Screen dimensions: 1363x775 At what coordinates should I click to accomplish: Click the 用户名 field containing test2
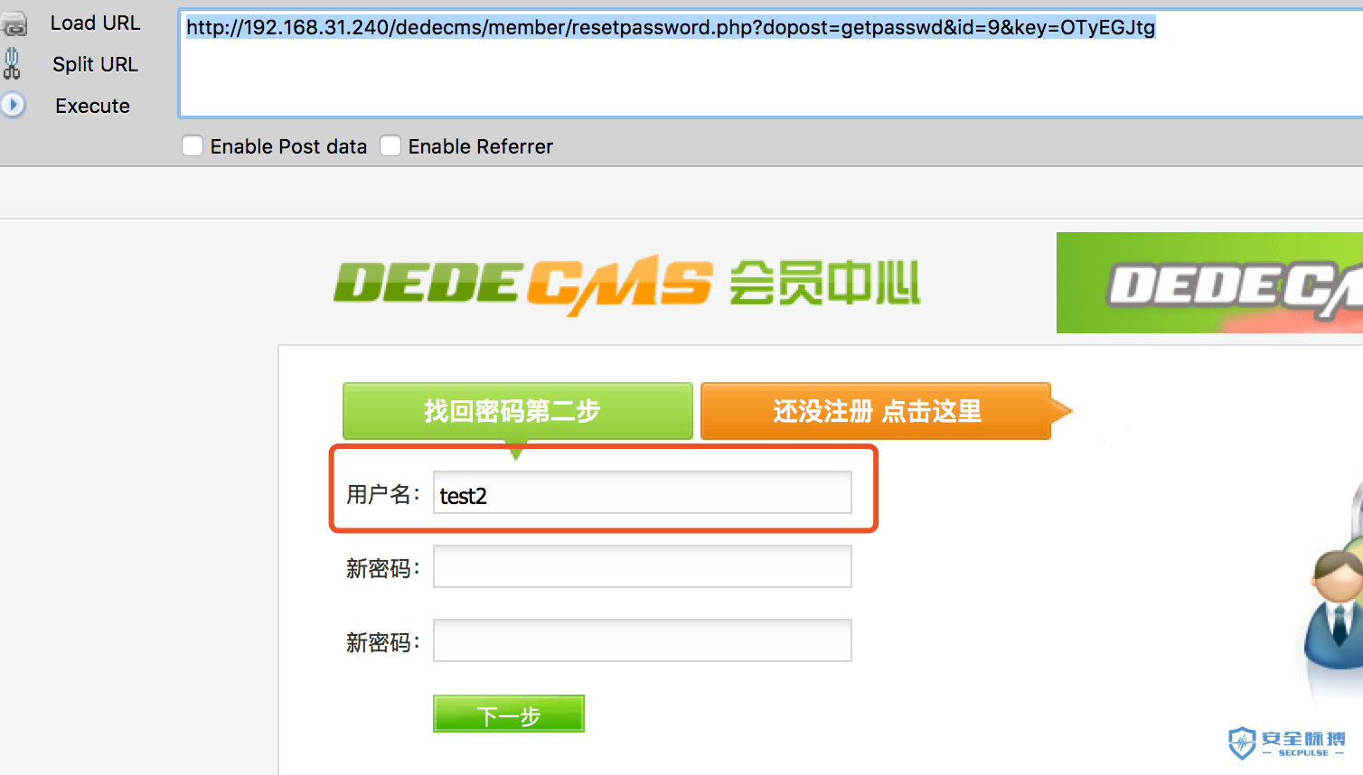click(642, 492)
